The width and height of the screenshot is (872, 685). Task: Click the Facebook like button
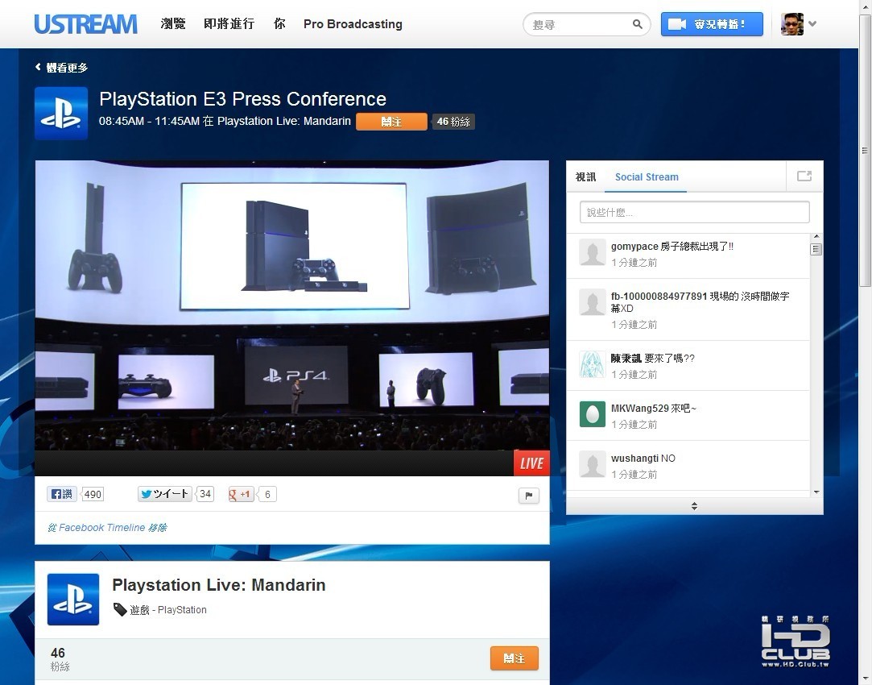(62, 493)
